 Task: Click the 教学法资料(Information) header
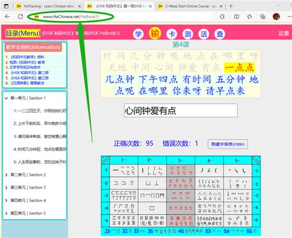(x=33, y=47)
